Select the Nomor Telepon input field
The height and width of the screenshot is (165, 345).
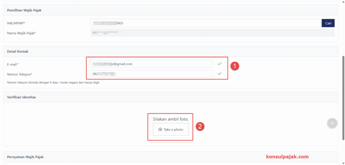click(151, 74)
